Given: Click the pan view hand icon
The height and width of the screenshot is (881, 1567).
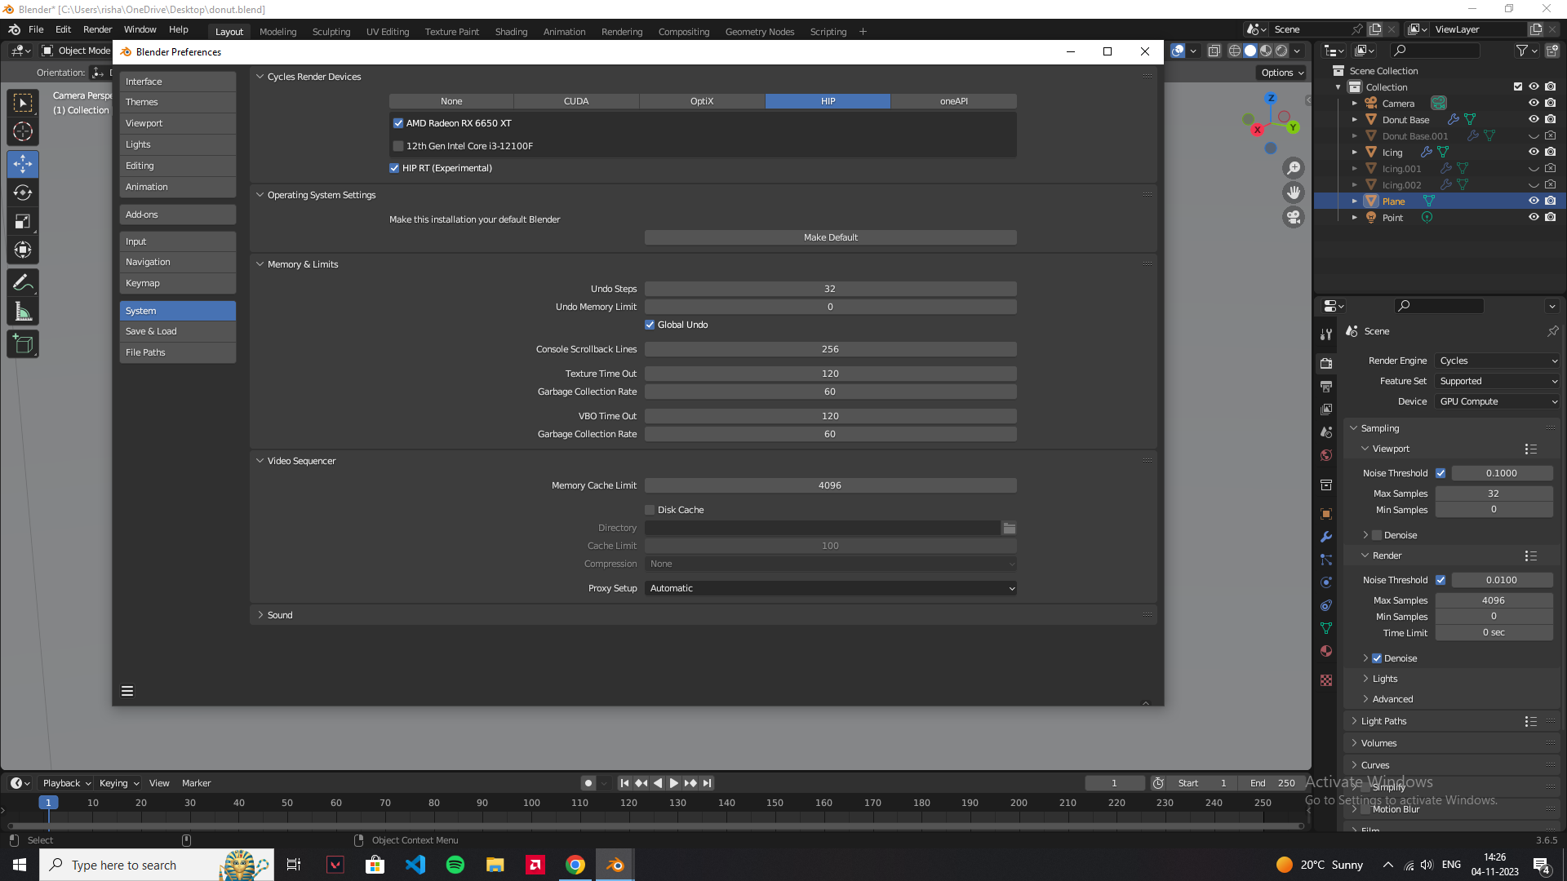Looking at the screenshot, I should point(1294,193).
